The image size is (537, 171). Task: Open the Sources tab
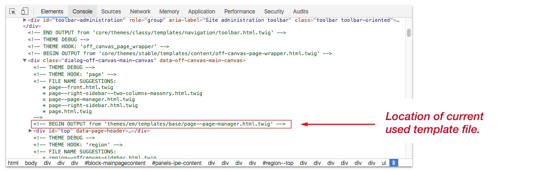pyautogui.click(x=111, y=11)
